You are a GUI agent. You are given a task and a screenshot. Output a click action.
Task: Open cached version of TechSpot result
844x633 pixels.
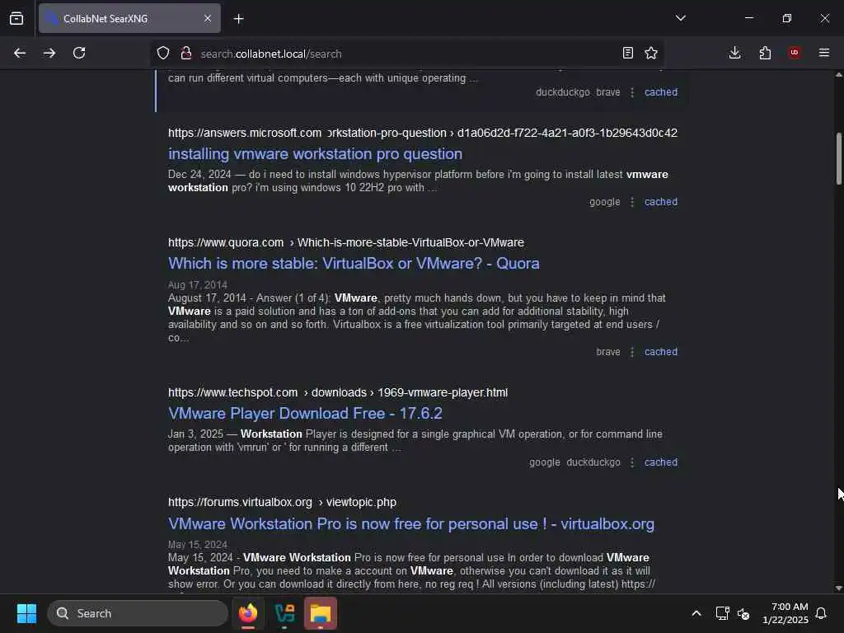pos(661,462)
